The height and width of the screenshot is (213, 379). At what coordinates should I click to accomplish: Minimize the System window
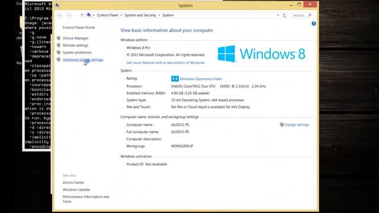point(291,5)
